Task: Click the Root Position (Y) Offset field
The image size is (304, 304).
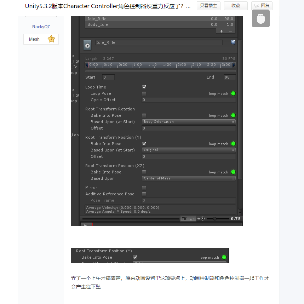Action: tap(189, 156)
